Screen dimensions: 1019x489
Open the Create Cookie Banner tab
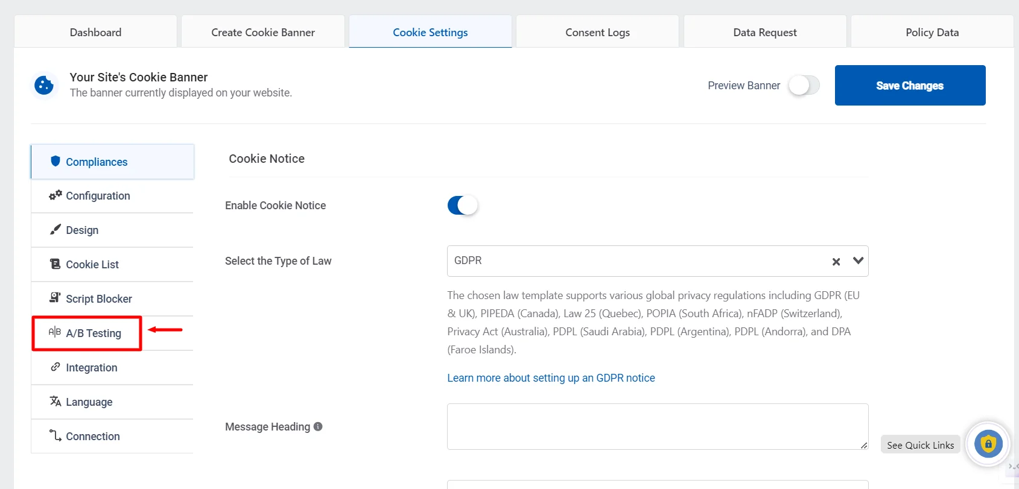pos(263,32)
